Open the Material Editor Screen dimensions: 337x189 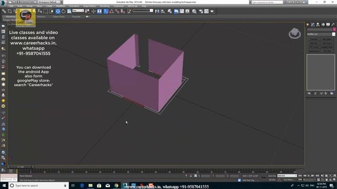[x=194, y=11]
